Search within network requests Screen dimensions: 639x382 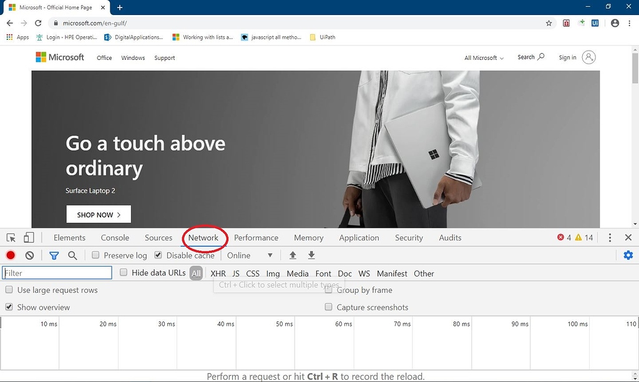(72, 255)
